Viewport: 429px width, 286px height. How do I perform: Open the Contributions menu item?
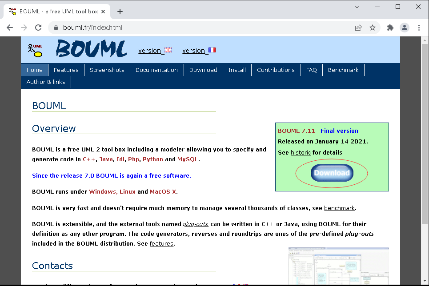(276, 70)
